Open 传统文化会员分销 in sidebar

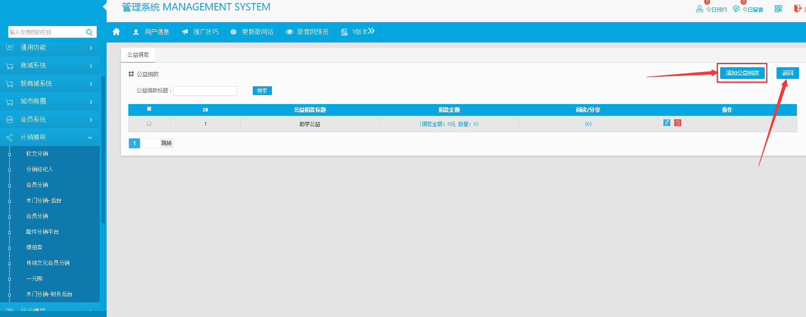[x=48, y=263]
